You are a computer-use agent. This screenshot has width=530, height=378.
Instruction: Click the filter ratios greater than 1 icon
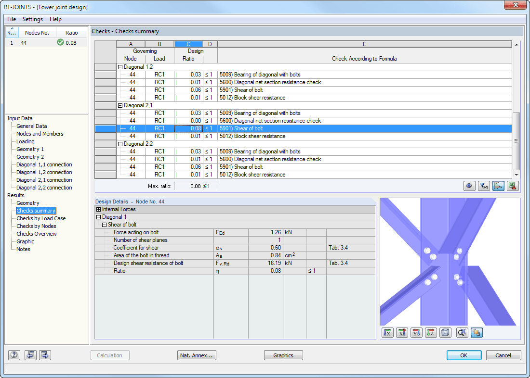point(484,186)
